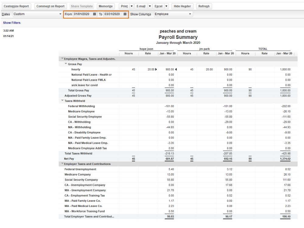Select the jm park column header
This screenshot has width=304, height=228.
click(x=204, y=49)
